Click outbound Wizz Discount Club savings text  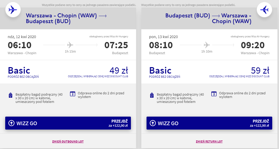click(x=98, y=76)
